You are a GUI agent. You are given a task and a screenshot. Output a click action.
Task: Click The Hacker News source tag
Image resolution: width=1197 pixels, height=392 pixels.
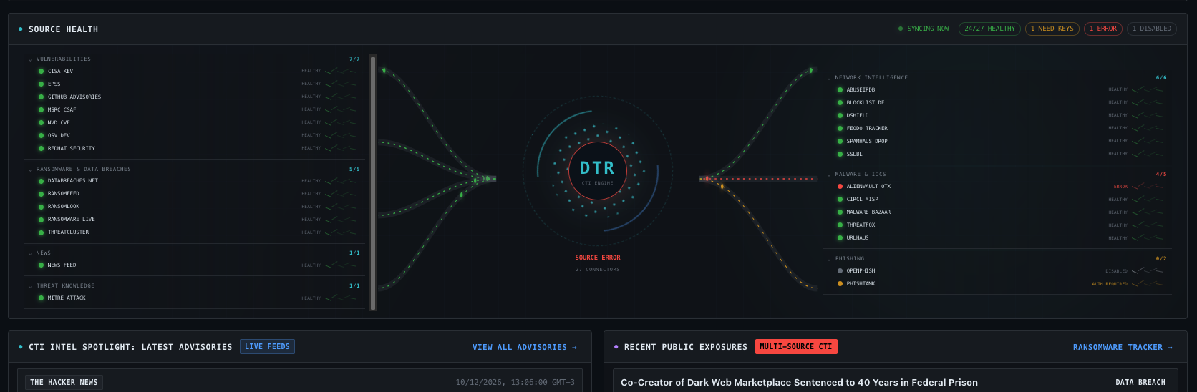pos(64,383)
